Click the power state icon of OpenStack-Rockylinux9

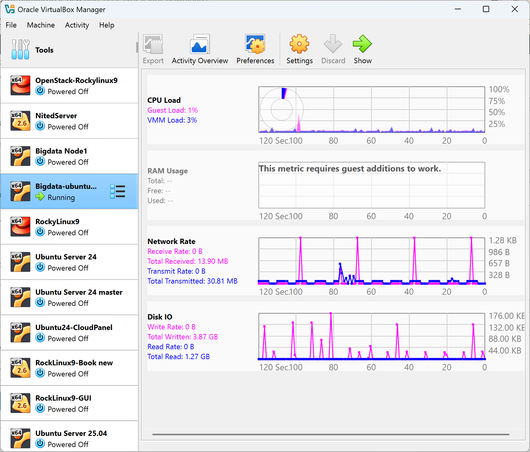coord(40,91)
